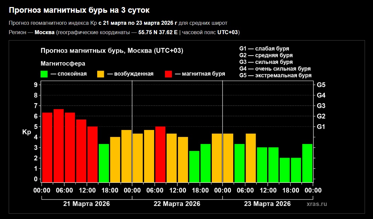Click the yellow 'возбужденная' legend swatch
The height and width of the screenshot is (219, 373).
coord(101,74)
